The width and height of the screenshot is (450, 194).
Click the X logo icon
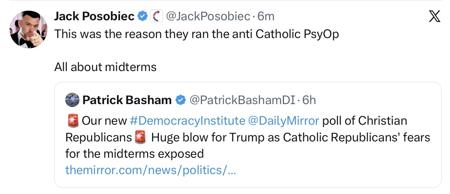click(434, 17)
